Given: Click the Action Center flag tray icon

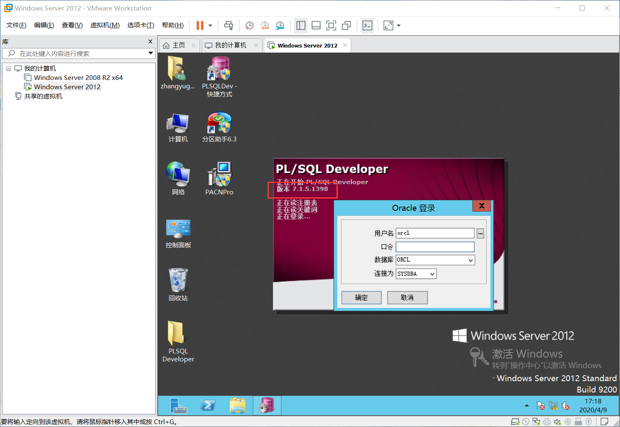Looking at the screenshot, I should [x=541, y=406].
